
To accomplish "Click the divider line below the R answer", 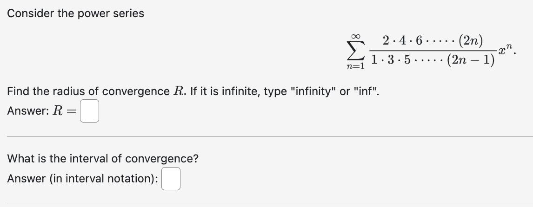I will [270, 136].
